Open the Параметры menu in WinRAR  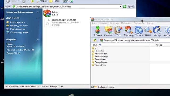point(139,23)
